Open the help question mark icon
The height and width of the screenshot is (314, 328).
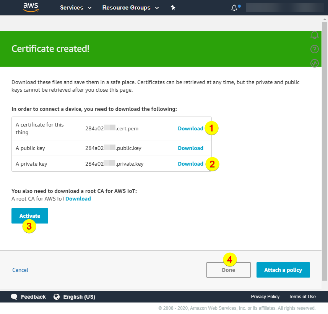coord(315,49)
